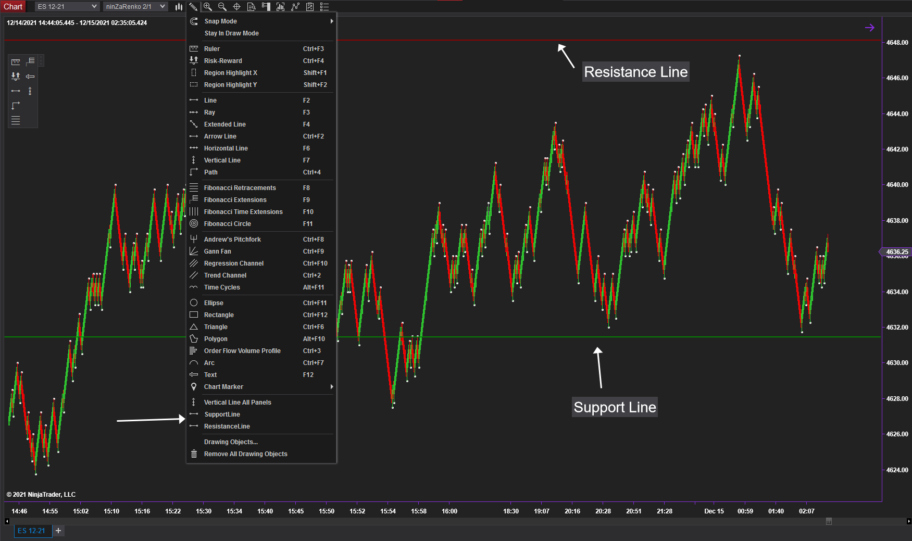The width and height of the screenshot is (912, 541).
Task: Select Fibonacci Time Extensions entry
Action: point(261,212)
